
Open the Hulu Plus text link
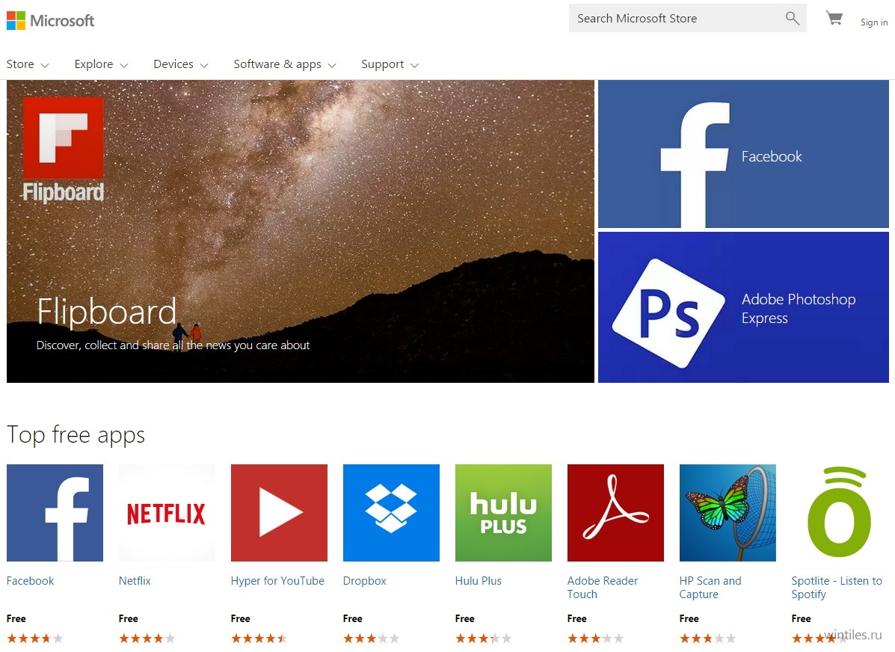pyautogui.click(x=479, y=581)
